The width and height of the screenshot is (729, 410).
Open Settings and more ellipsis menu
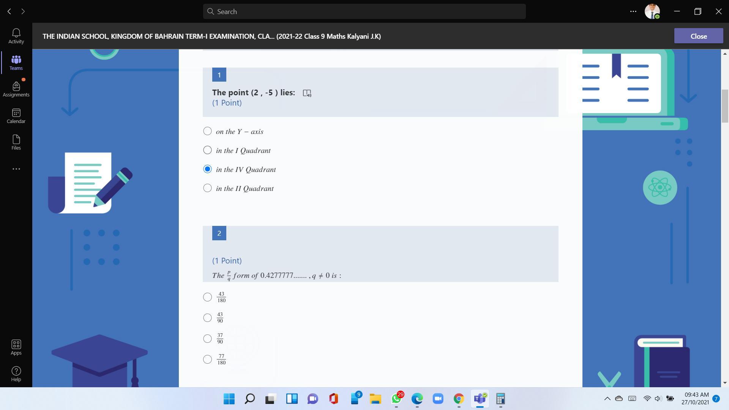633,11
